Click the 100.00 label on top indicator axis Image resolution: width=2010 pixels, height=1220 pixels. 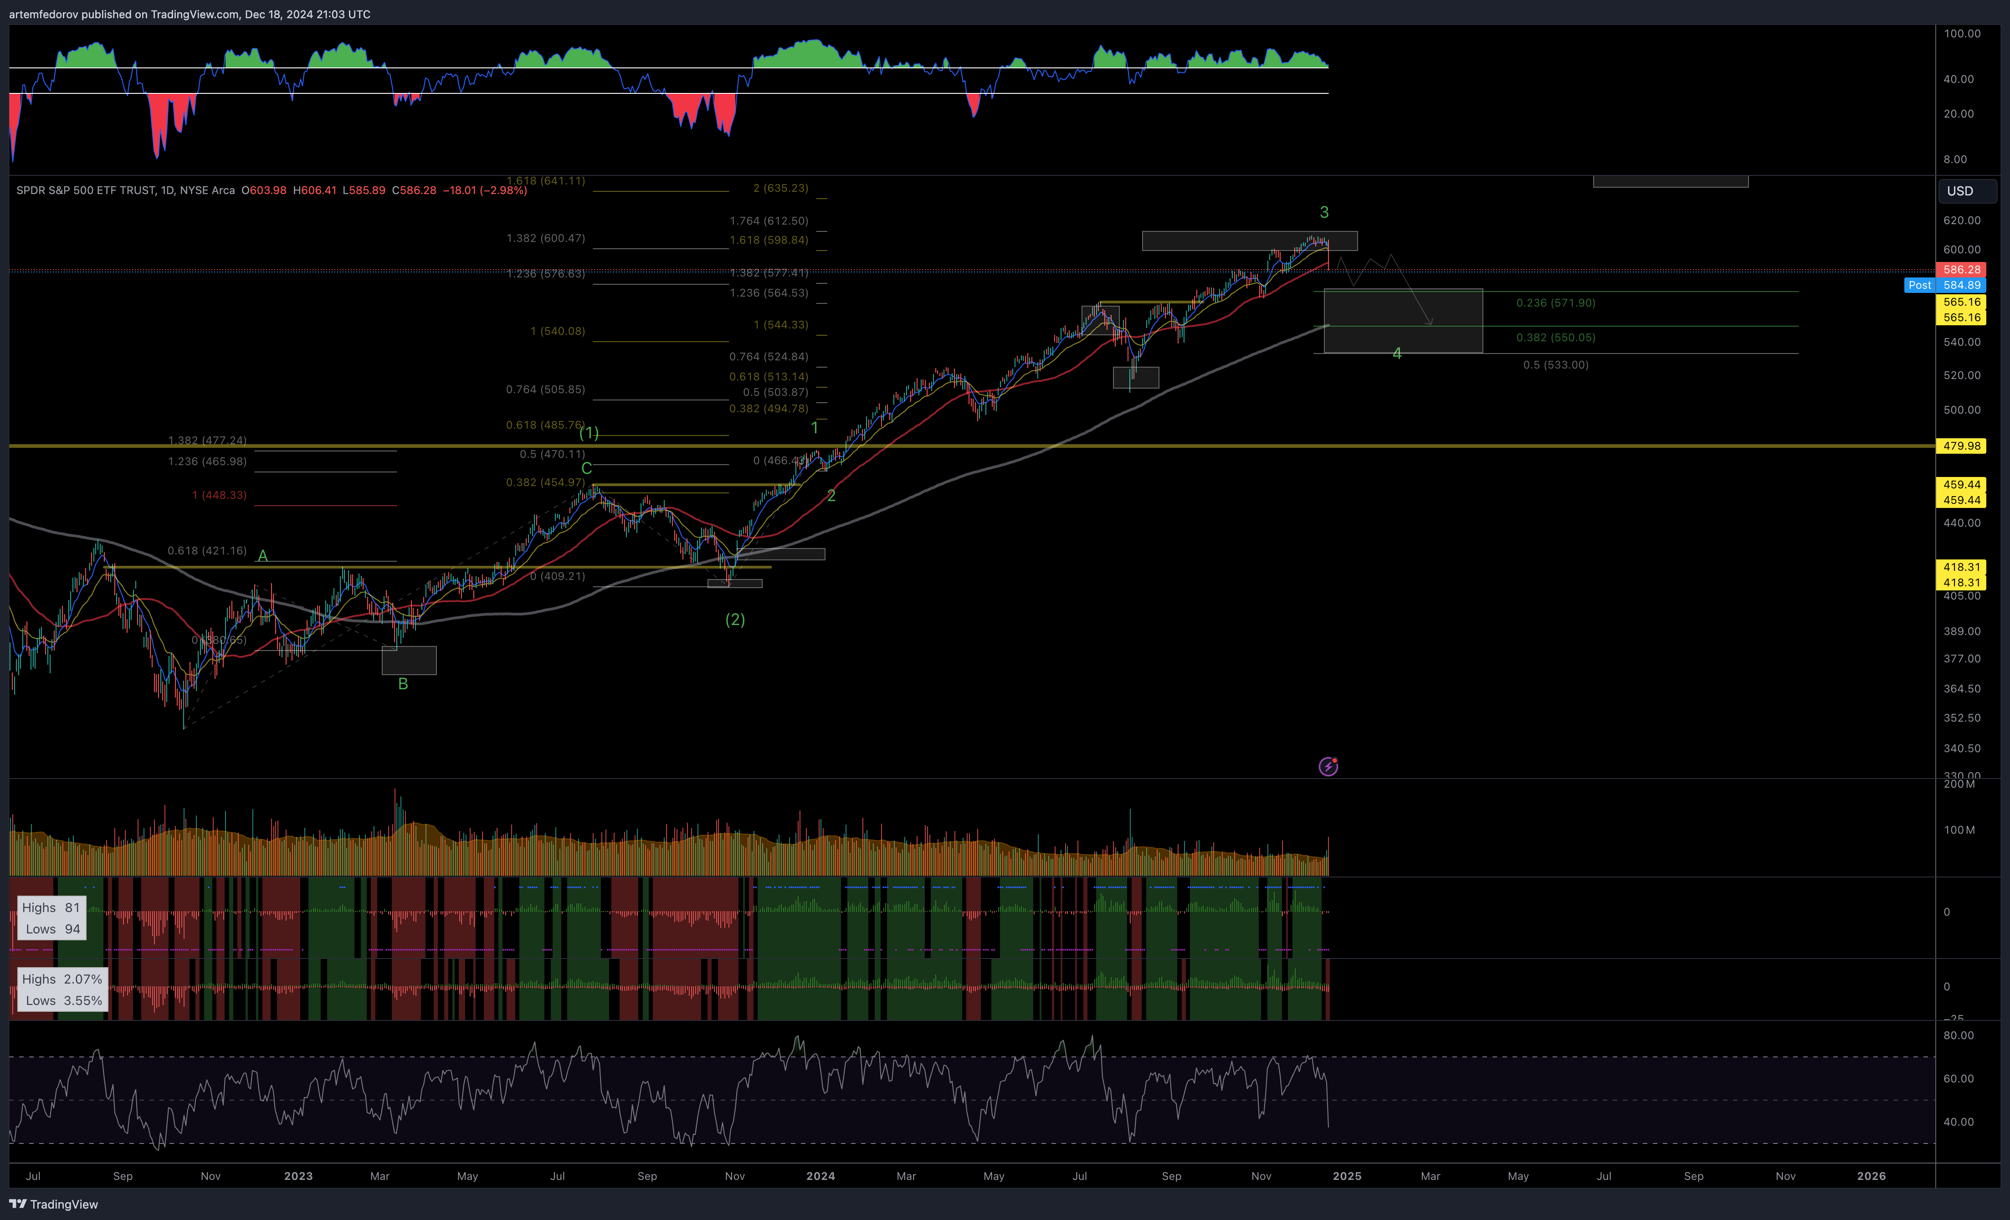click(1962, 33)
